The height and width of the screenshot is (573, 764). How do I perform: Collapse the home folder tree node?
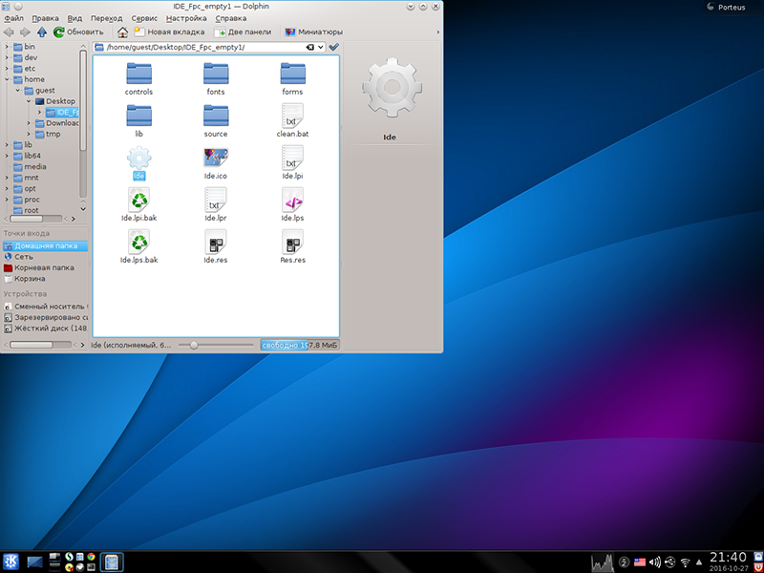point(7,79)
